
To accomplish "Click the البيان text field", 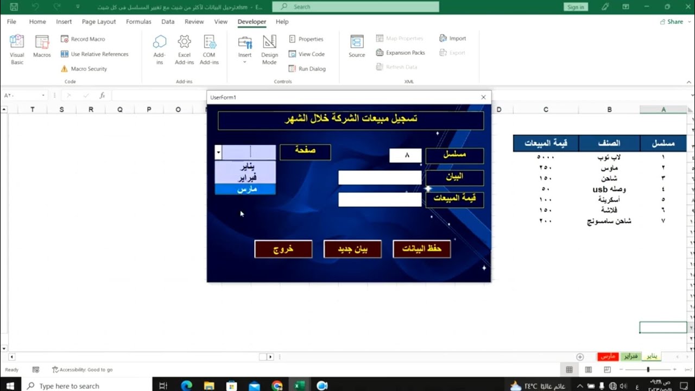I will (380, 178).
